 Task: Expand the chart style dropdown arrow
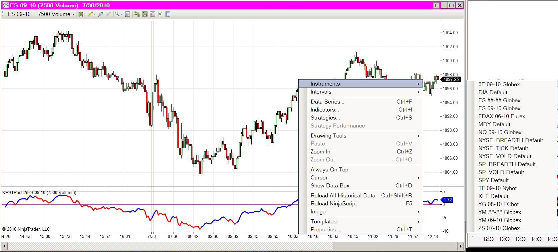tap(85, 14)
